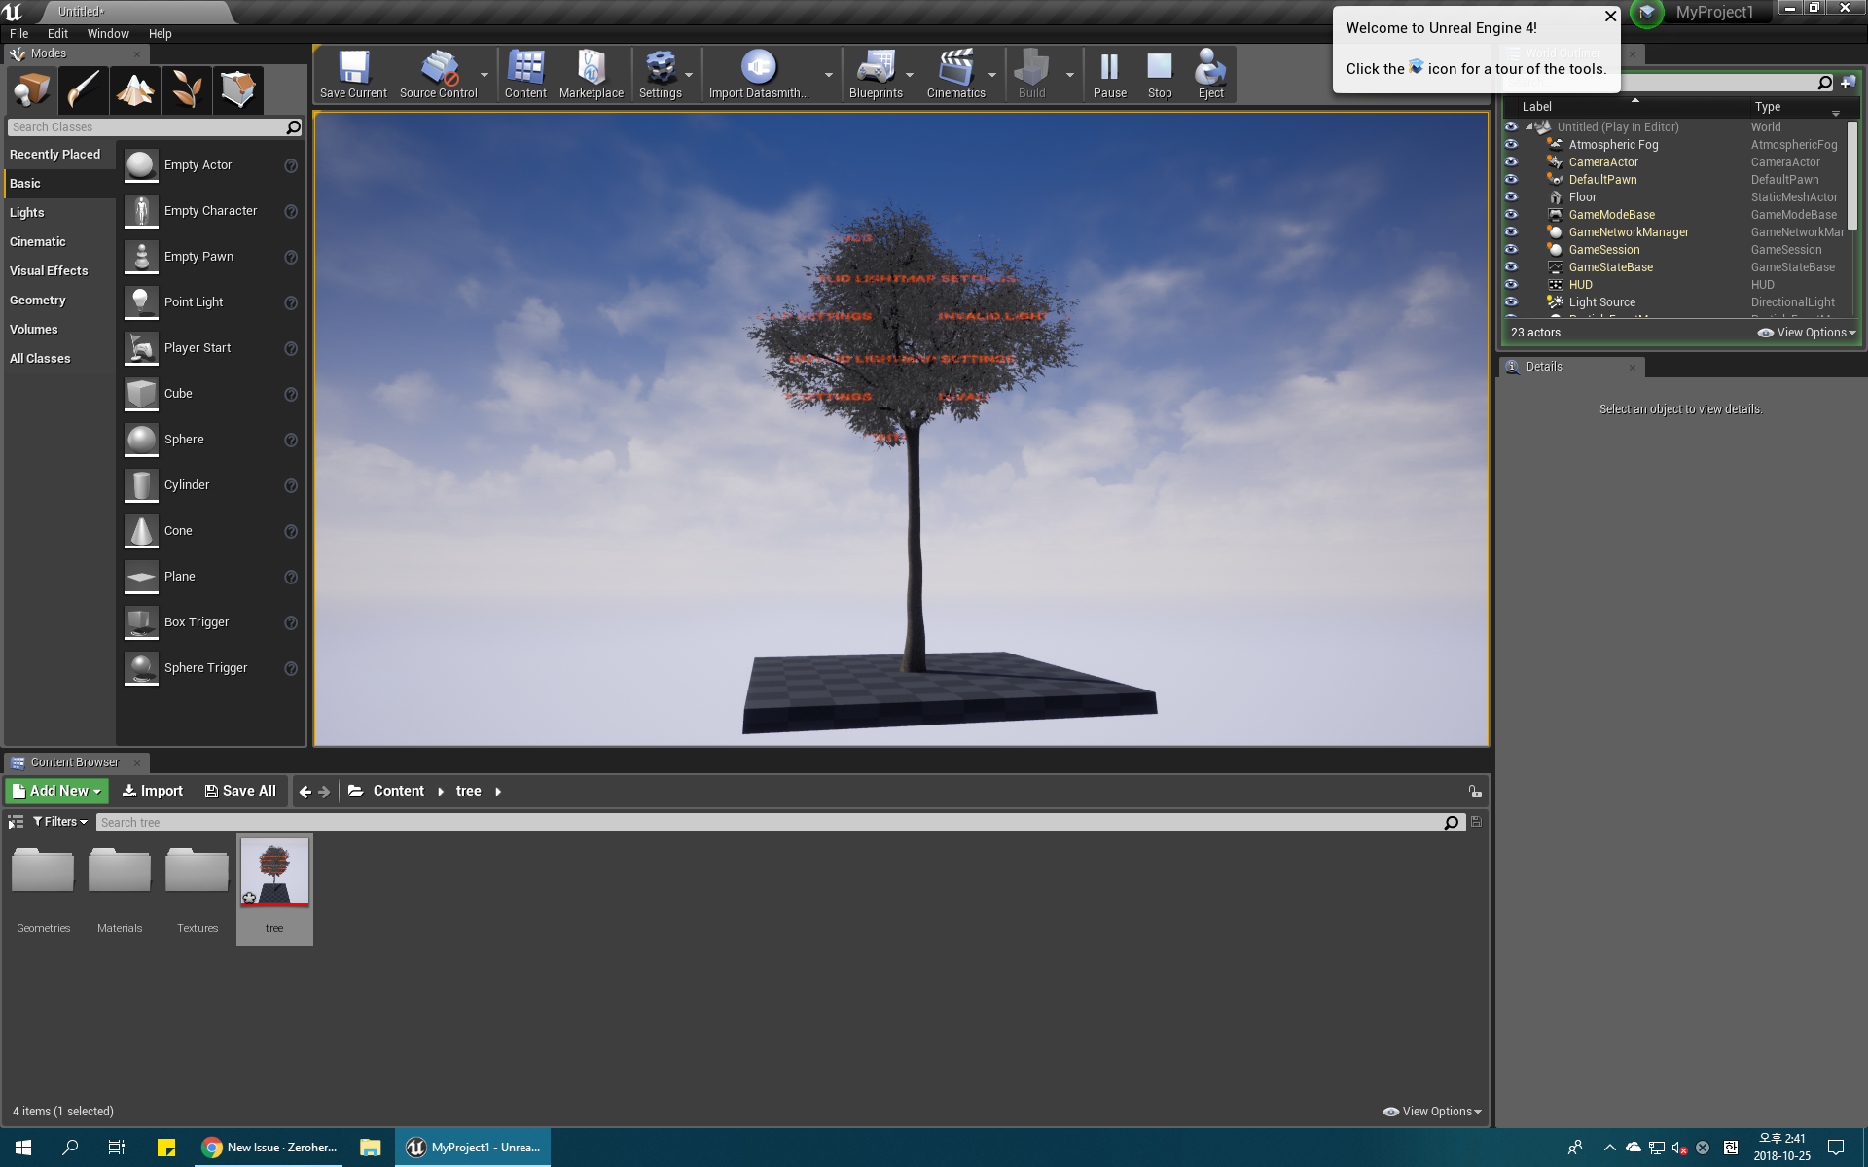
Task: Go back in Content Browser history
Action: pyautogui.click(x=305, y=792)
